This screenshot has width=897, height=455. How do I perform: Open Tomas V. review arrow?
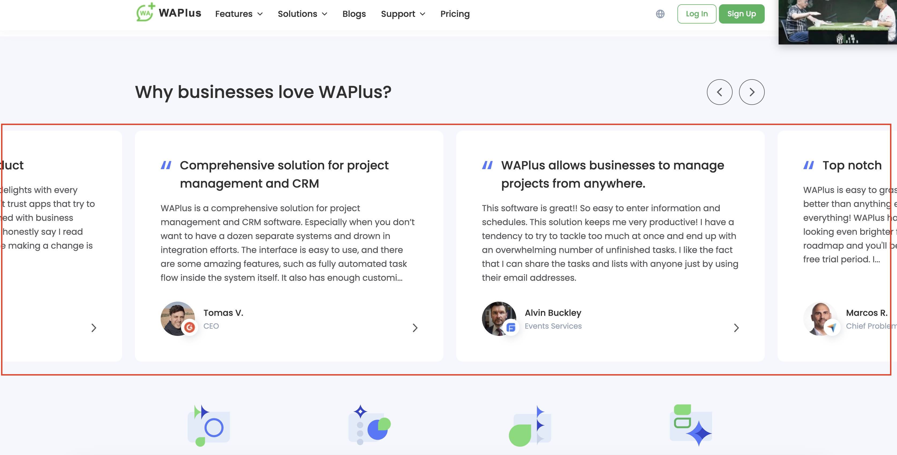[415, 328]
